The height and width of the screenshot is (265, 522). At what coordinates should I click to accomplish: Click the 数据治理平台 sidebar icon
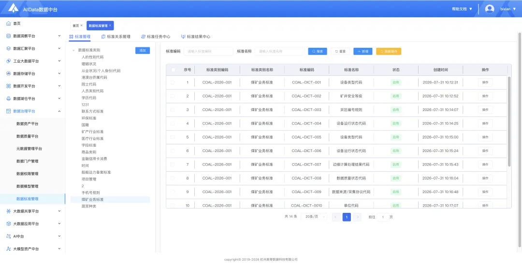[x=9, y=111]
